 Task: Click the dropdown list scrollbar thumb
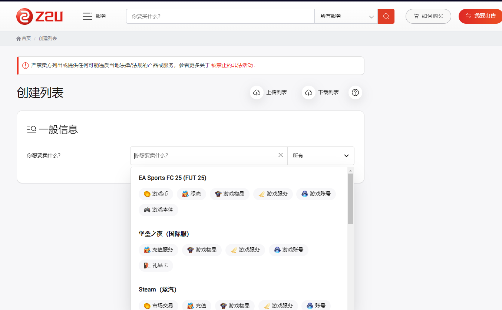(x=350, y=198)
